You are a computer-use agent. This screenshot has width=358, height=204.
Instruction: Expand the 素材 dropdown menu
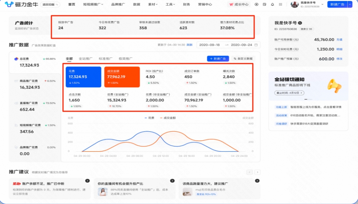pyautogui.click(x=153, y=4)
